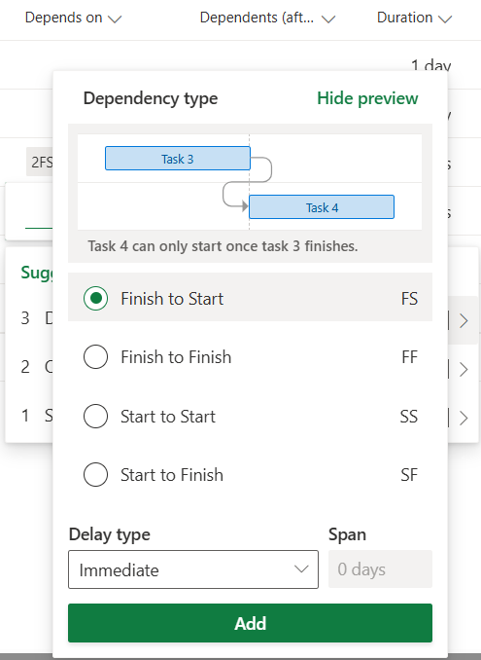Open arrow chevron beside suggestion row 1
The image size is (481, 660).
click(x=464, y=418)
